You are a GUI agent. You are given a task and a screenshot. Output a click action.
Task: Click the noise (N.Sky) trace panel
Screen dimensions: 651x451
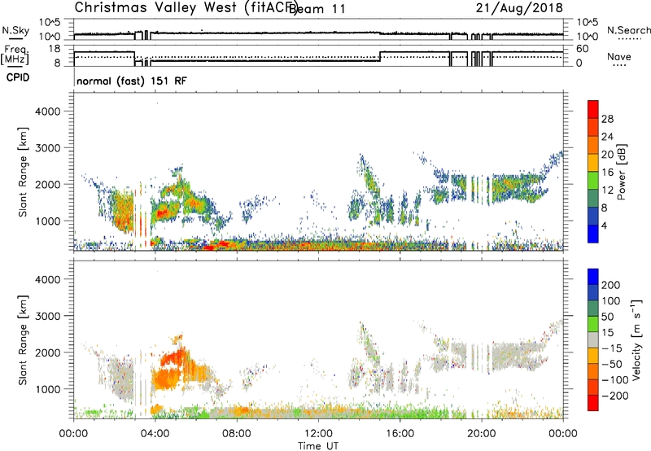coord(318,29)
